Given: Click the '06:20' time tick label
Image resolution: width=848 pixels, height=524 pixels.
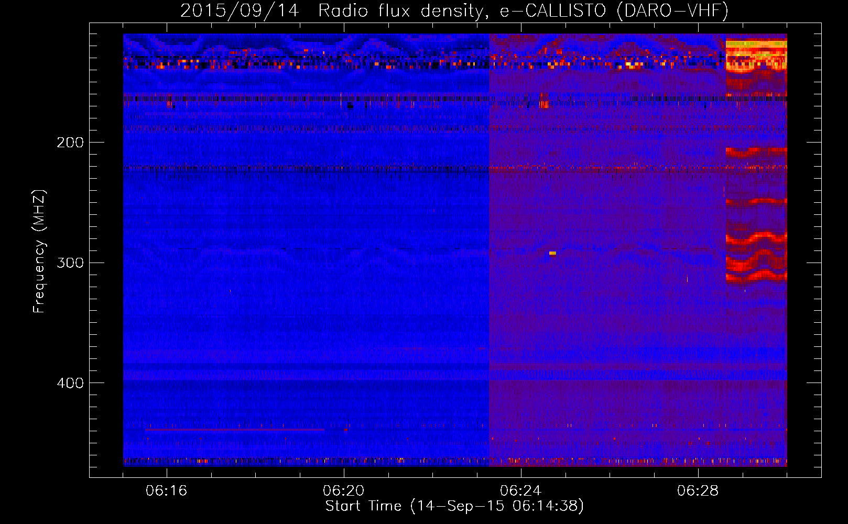Looking at the screenshot, I should coord(344,491).
